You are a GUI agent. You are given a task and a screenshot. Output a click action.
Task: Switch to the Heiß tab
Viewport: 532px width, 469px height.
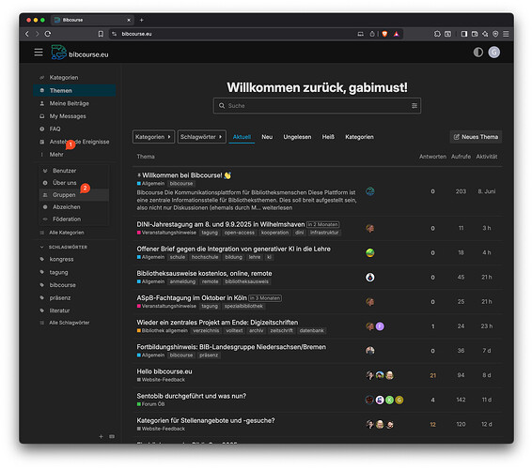coord(328,137)
